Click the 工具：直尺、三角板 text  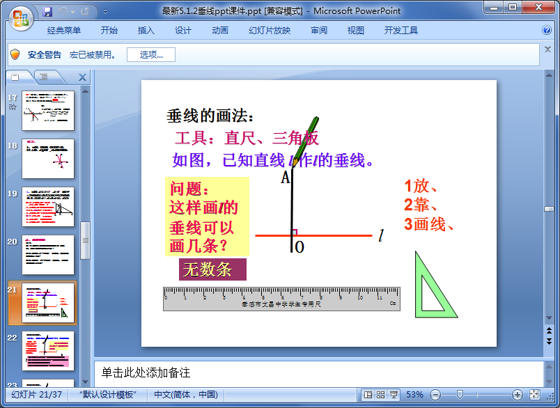point(247,138)
